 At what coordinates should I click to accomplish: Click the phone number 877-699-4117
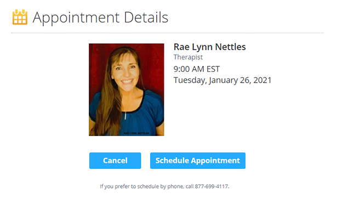click(212, 186)
